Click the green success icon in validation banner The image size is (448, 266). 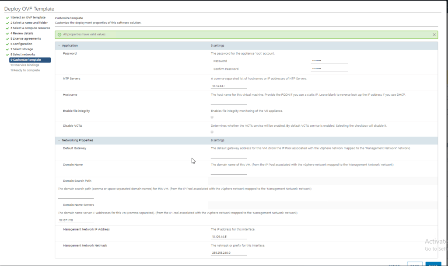(59, 35)
